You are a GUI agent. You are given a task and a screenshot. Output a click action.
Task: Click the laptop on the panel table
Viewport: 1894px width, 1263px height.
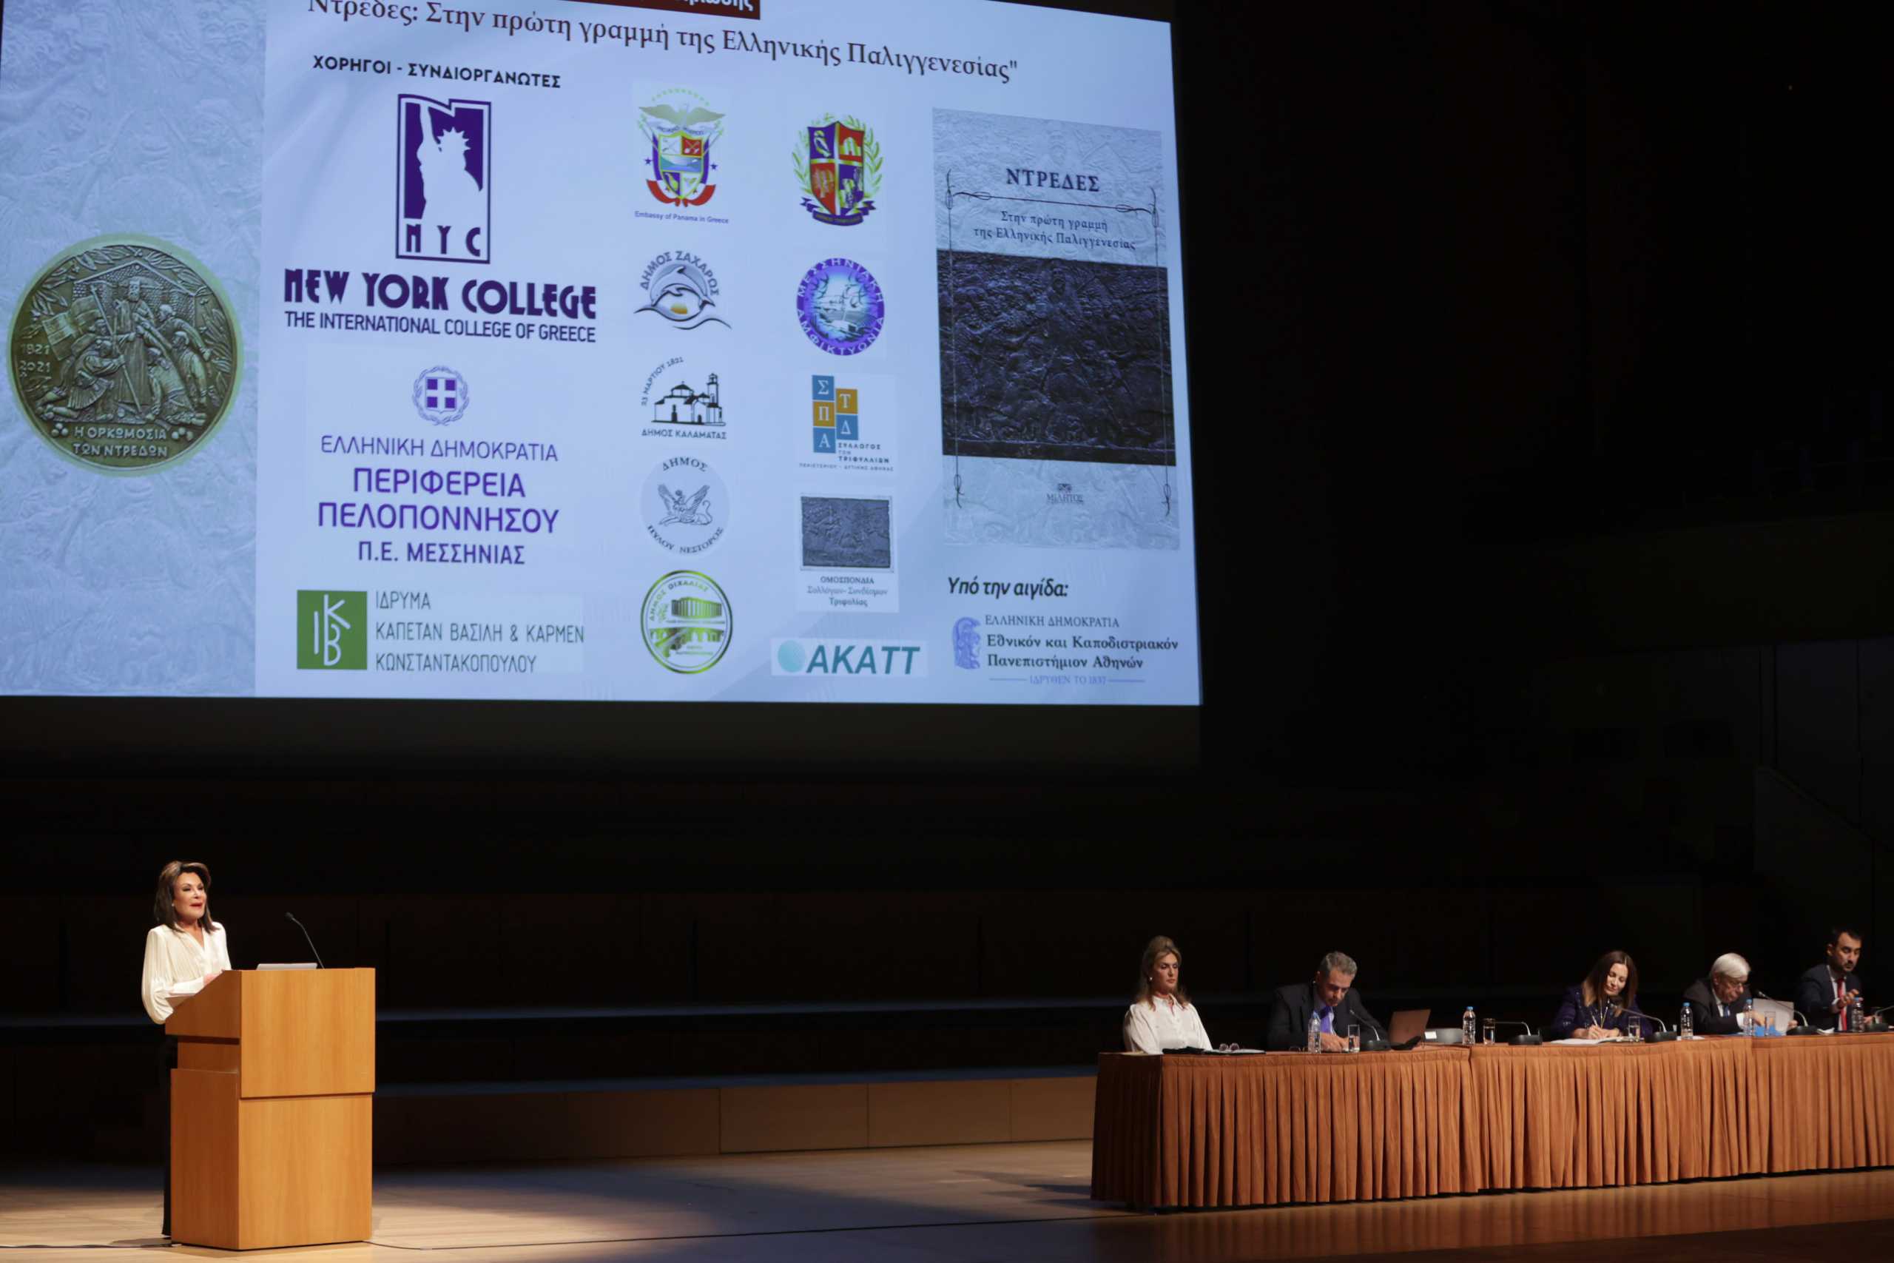coord(1408,1027)
